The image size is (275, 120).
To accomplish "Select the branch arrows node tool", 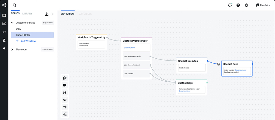I will tap(65, 107).
